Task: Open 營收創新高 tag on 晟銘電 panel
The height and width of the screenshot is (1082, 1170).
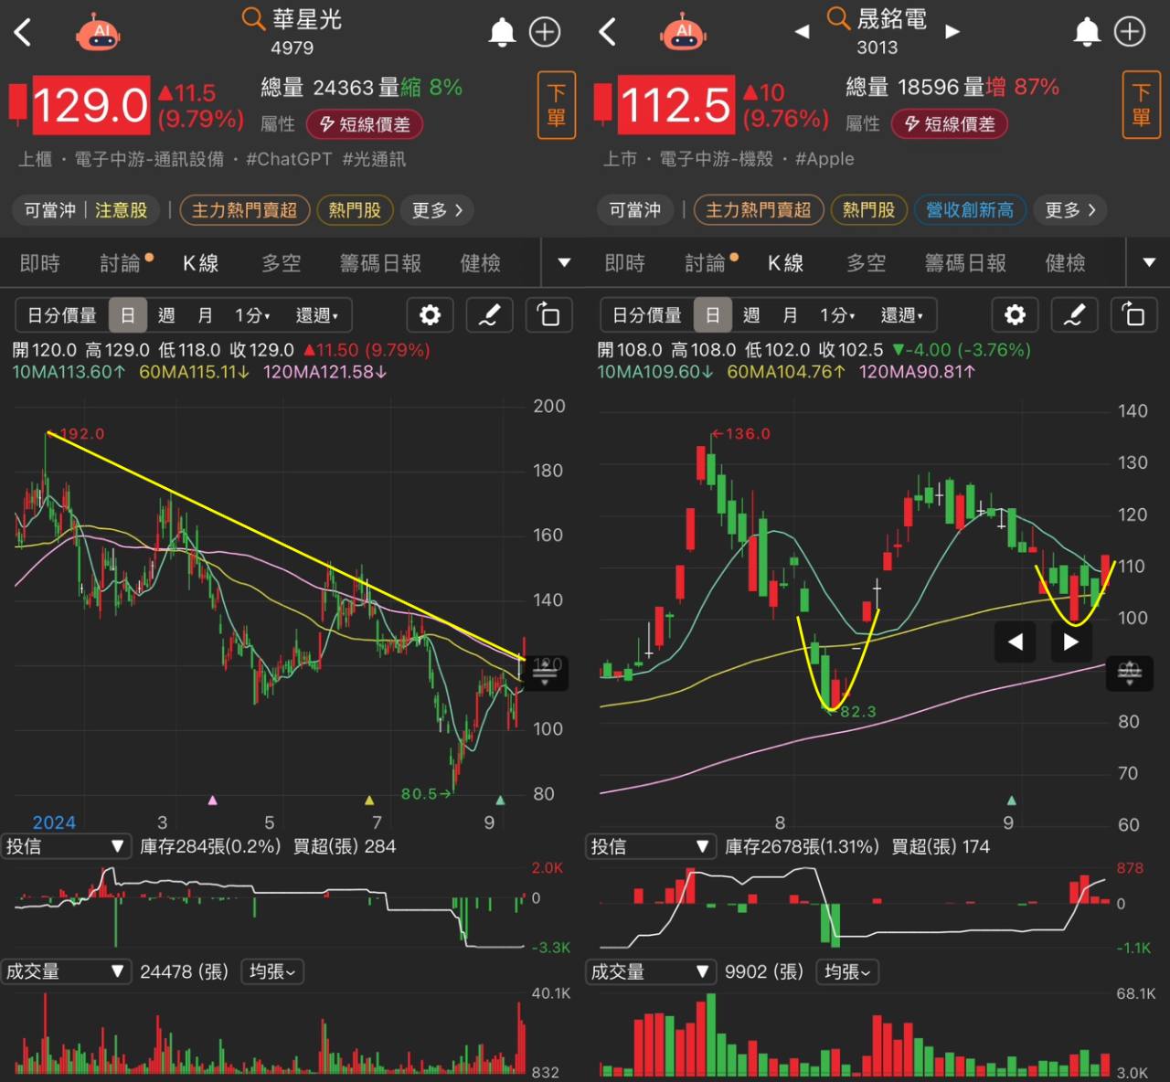Action: point(970,210)
